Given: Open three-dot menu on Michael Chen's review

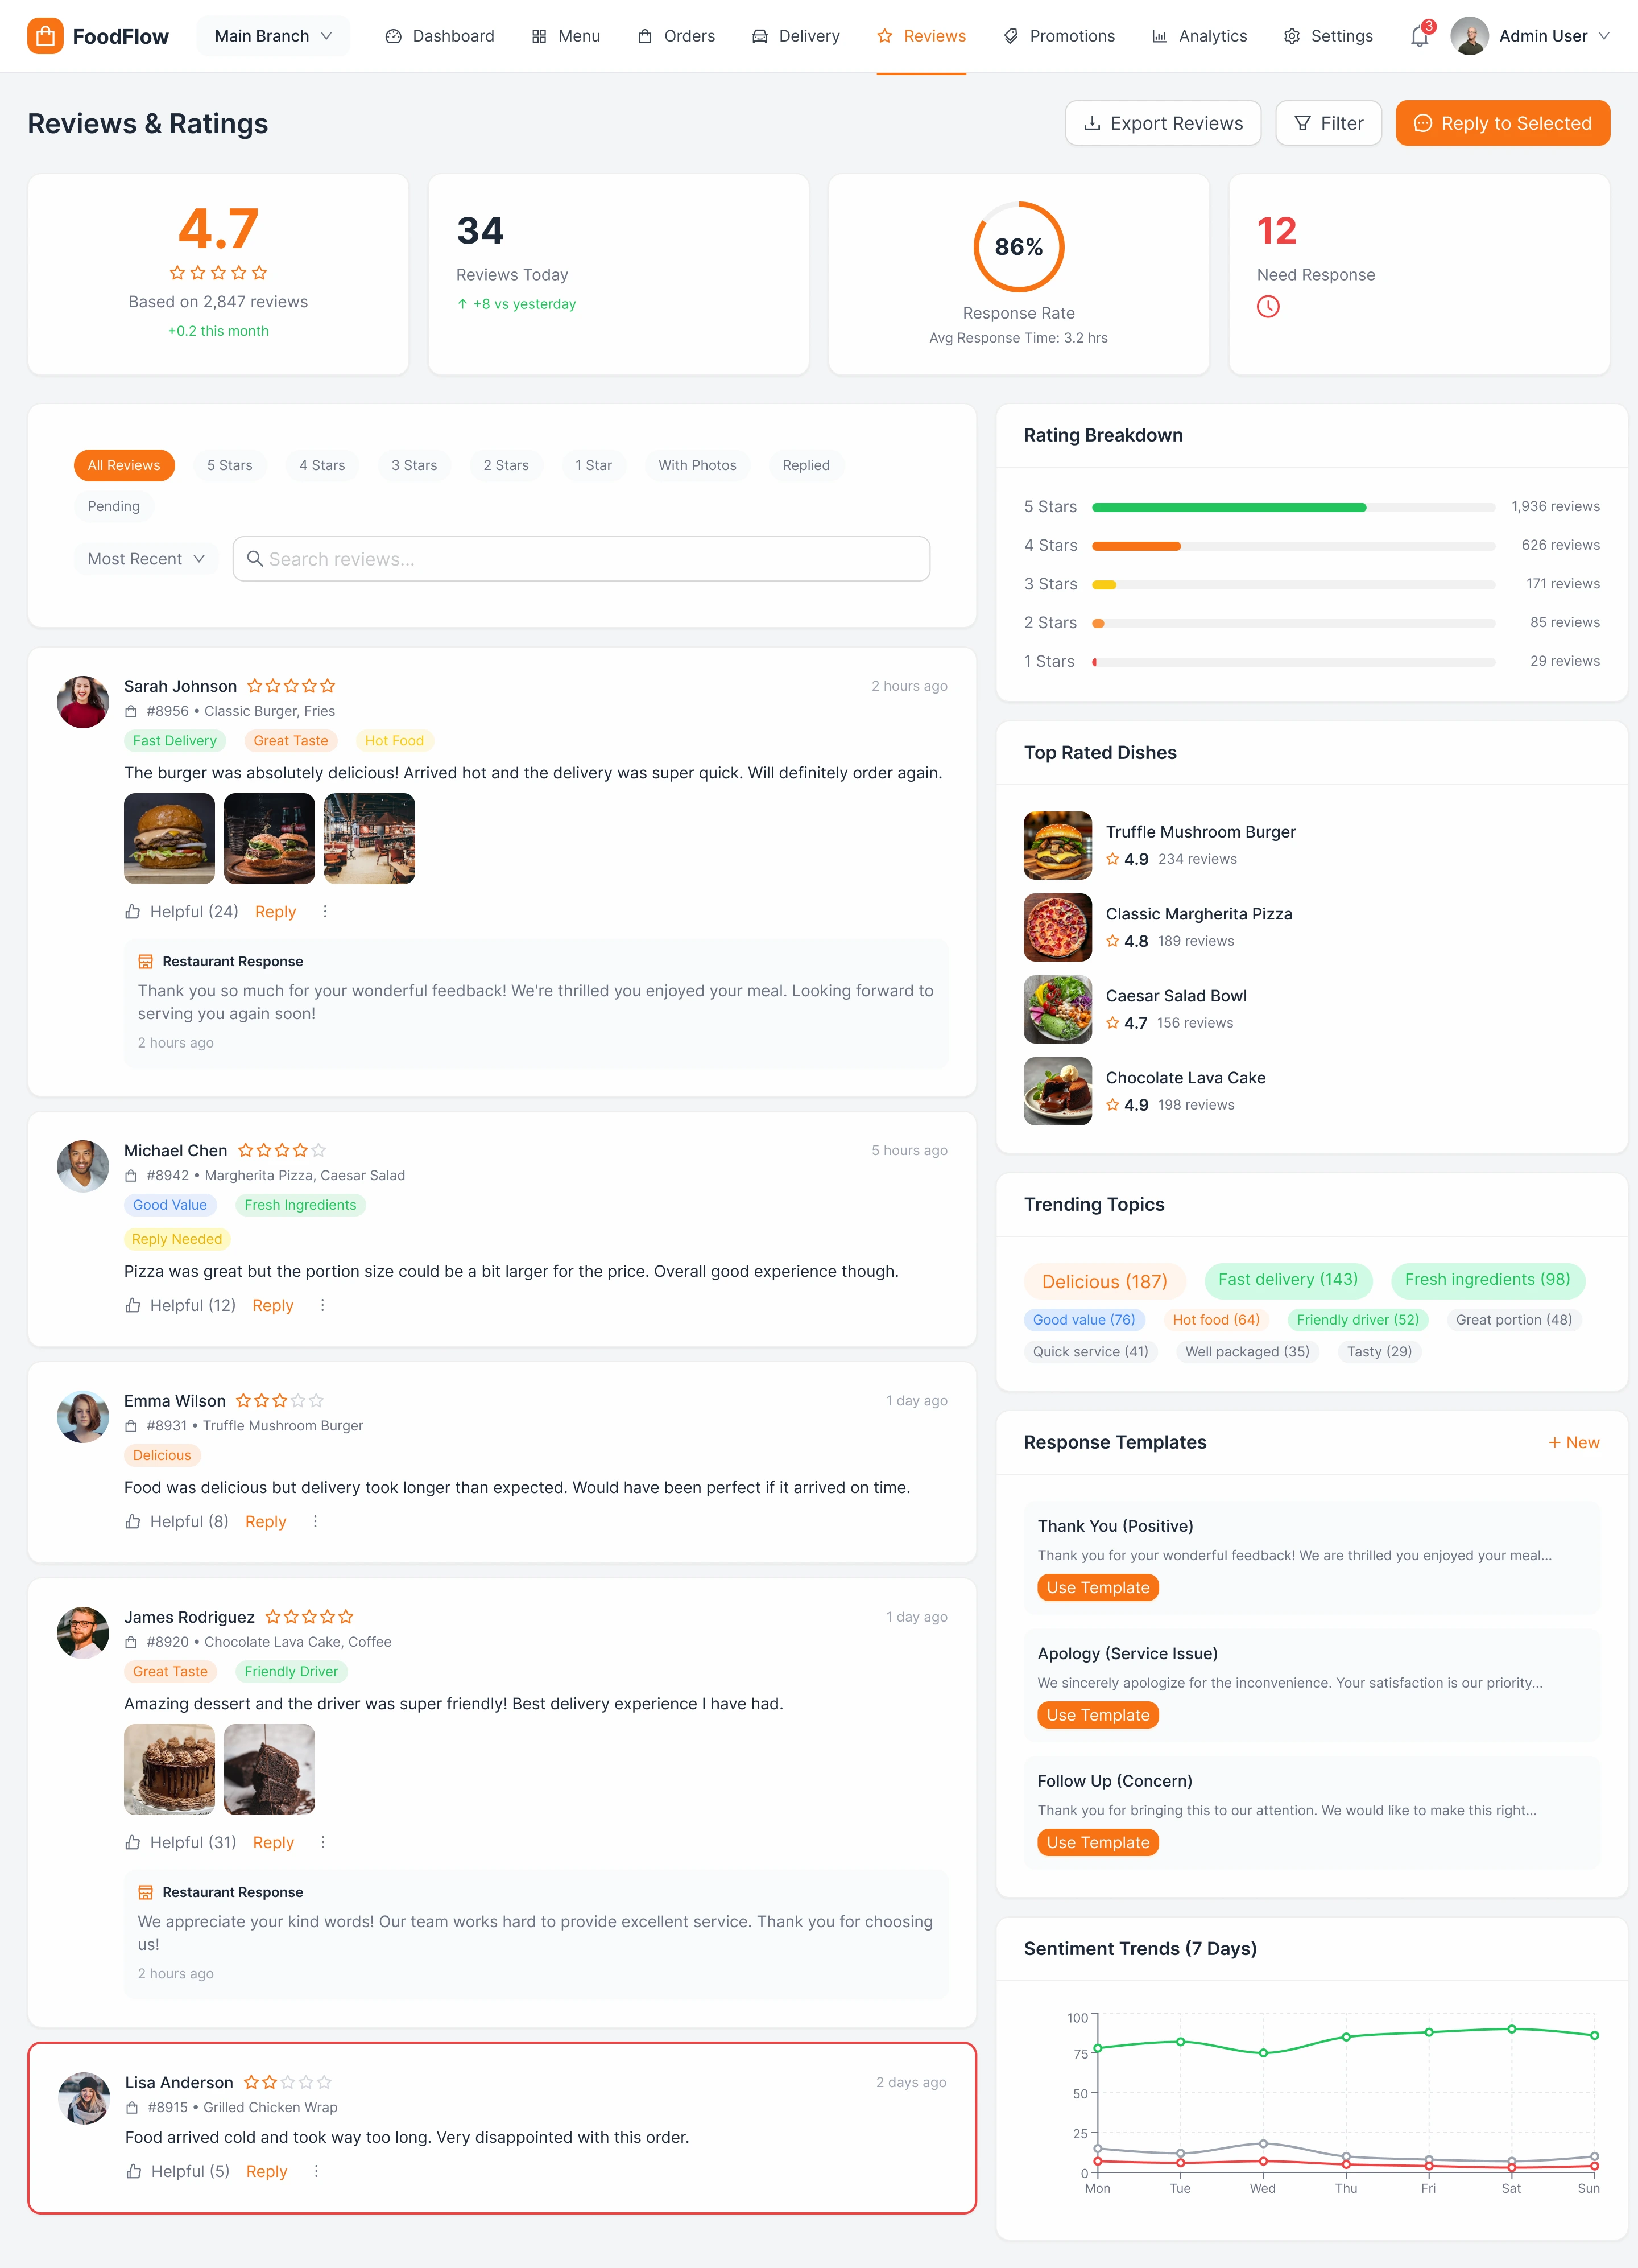Looking at the screenshot, I should point(323,1305).
